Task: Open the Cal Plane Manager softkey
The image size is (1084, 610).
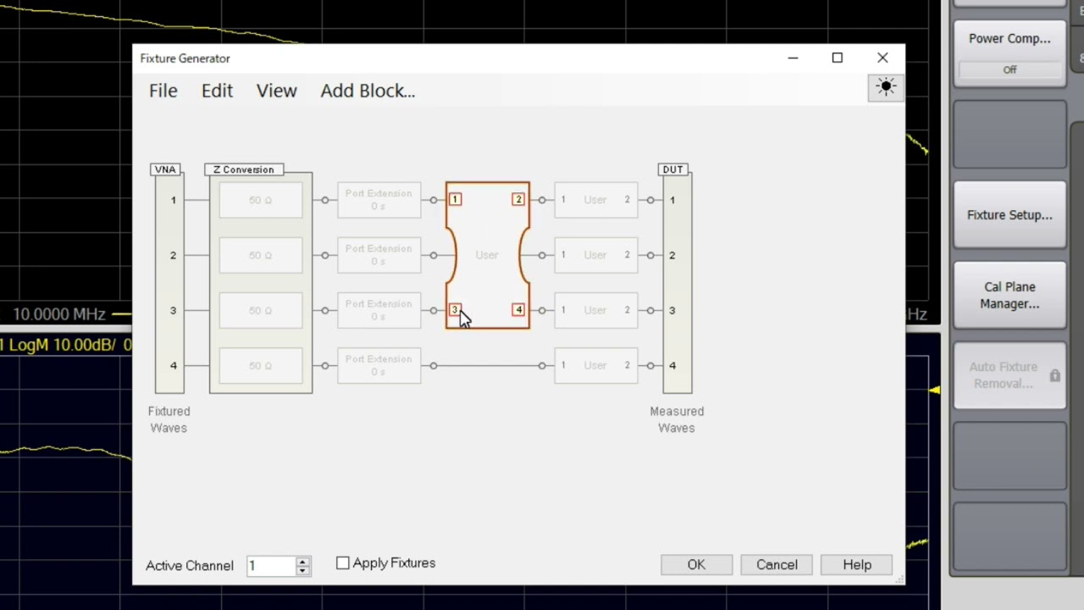Action: (1009, 296)
